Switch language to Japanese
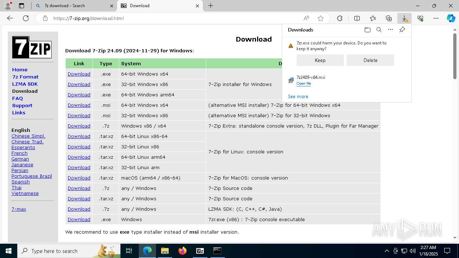Viewport: 459px width, 258px height. [22, 165]
